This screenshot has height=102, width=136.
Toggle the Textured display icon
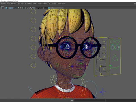[12, 8]
